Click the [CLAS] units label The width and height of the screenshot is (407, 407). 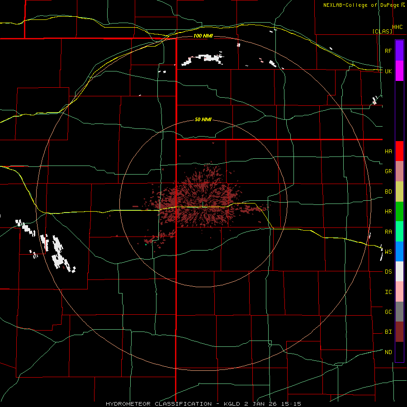pyautogui.click(x=382, y=31)
